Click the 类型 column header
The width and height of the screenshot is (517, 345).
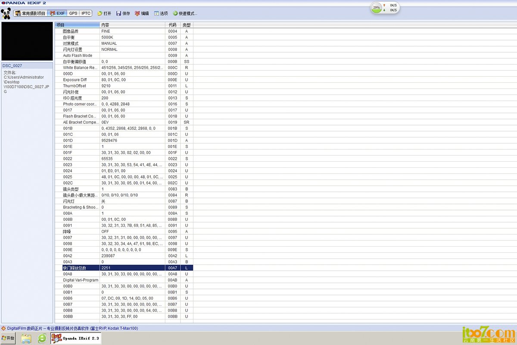[x=187, y=25]
